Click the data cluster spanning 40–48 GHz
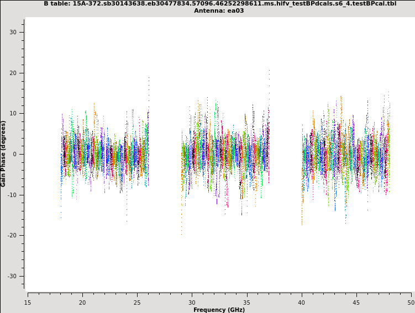This screenshot has height=313, width=415. (346, 154)
